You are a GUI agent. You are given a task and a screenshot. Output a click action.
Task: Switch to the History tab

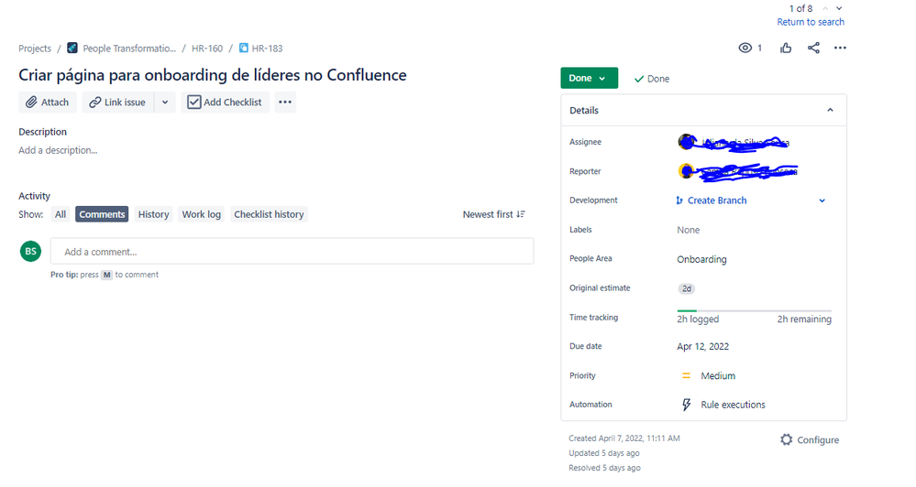click(153, 214)
